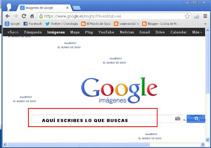Open the Chrome hamburger menu
Screen dimensions: 211x148
pos(205,16)
